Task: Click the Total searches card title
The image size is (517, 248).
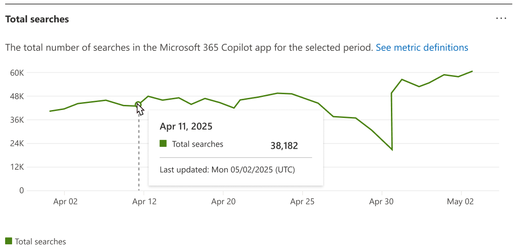Action: [x=37, y=19]
